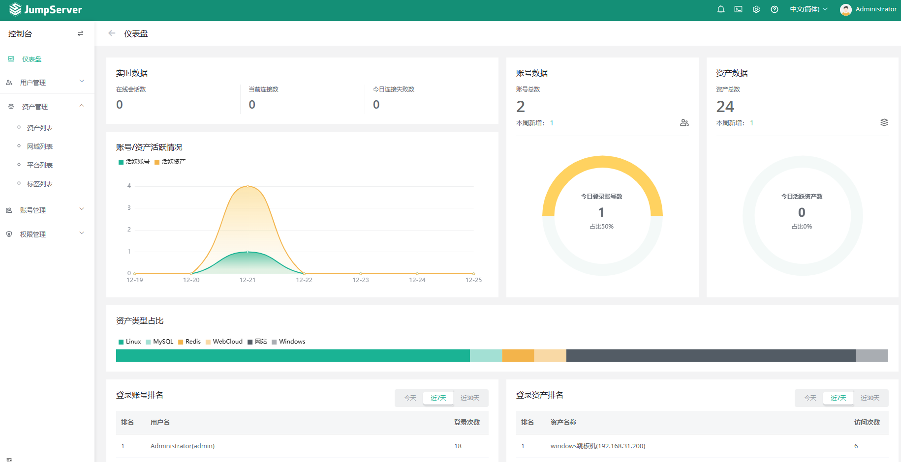901x462 pixels.
Task: Open the notifications bell
Action: (x=721, y=9)
